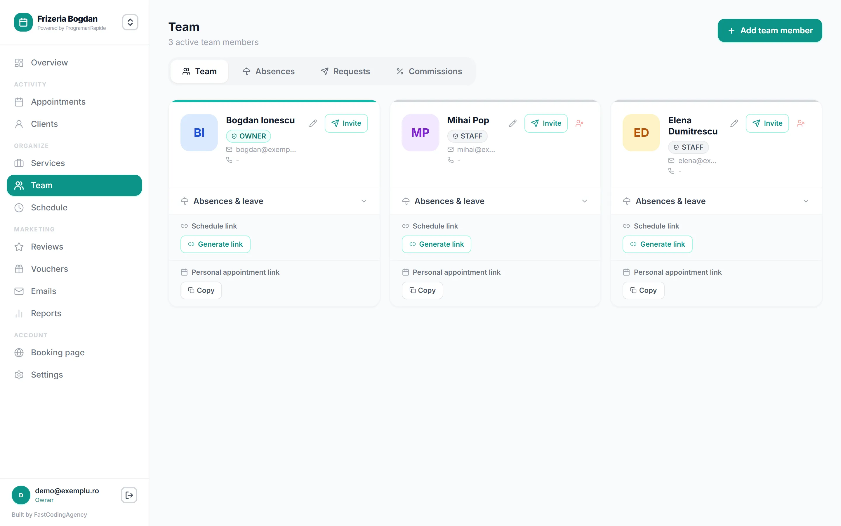Remove Mihai Pop using the red user icon
Viewport: 841px width, 526px height.
pyautogui.click(x=579, y=123)
